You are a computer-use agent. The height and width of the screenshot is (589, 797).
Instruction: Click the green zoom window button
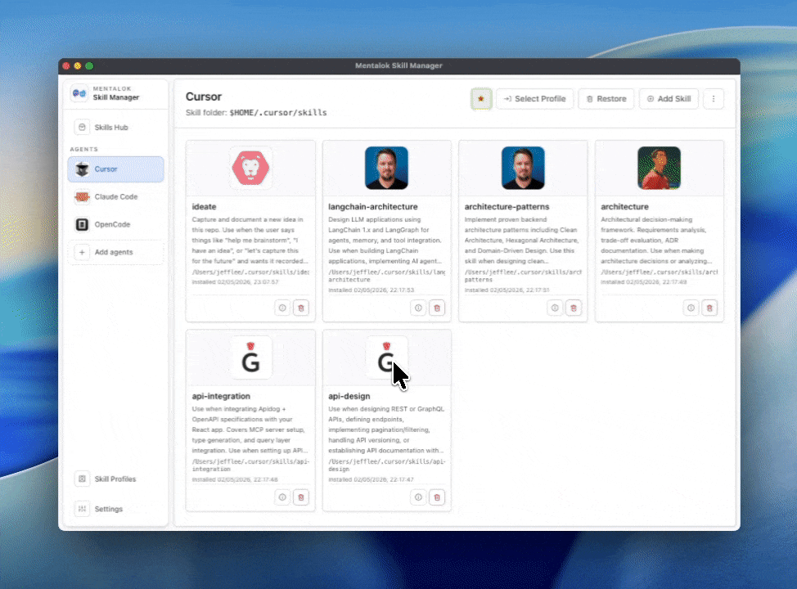point(89,66)
